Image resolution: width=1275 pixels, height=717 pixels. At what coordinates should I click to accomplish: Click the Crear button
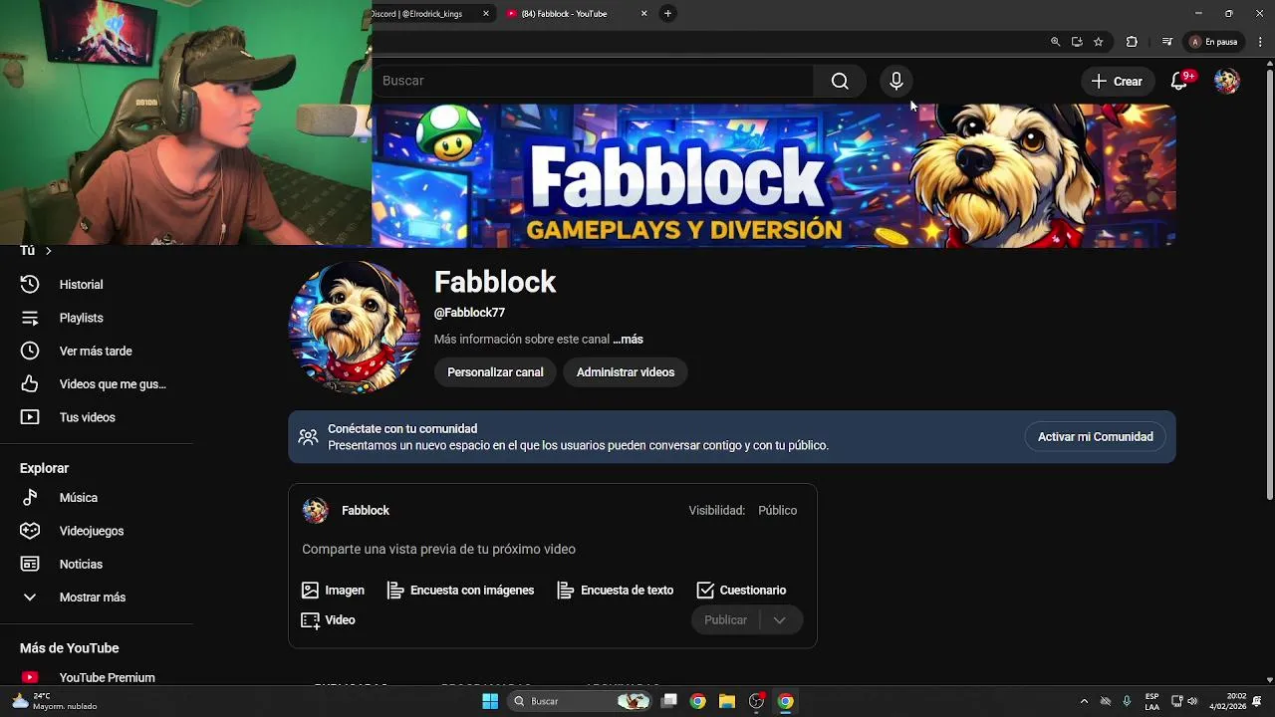[x=1117, y=82]
